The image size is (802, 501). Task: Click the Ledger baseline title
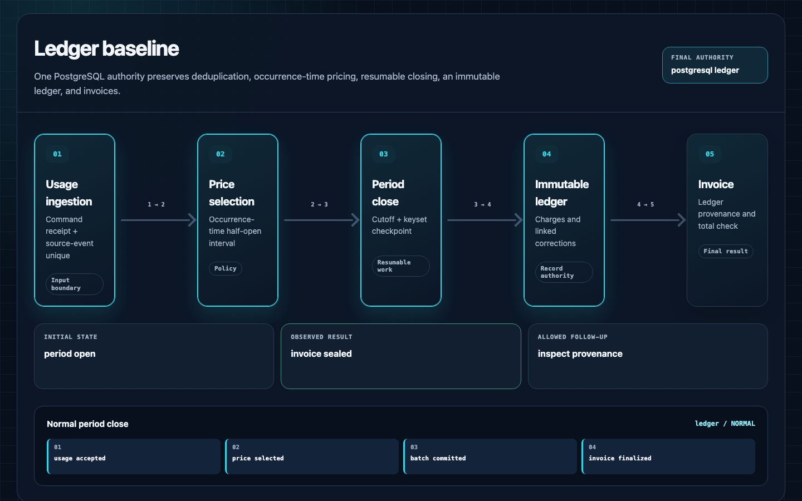coord(106,49)
